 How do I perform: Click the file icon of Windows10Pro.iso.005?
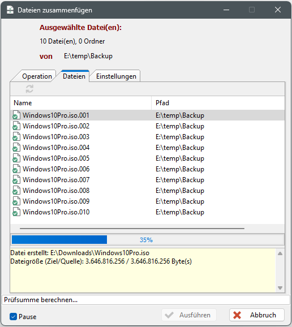[x=16, y=158]
